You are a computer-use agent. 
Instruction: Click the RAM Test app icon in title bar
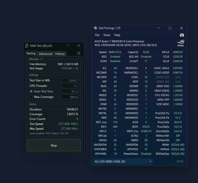click(x=27, y=46)
